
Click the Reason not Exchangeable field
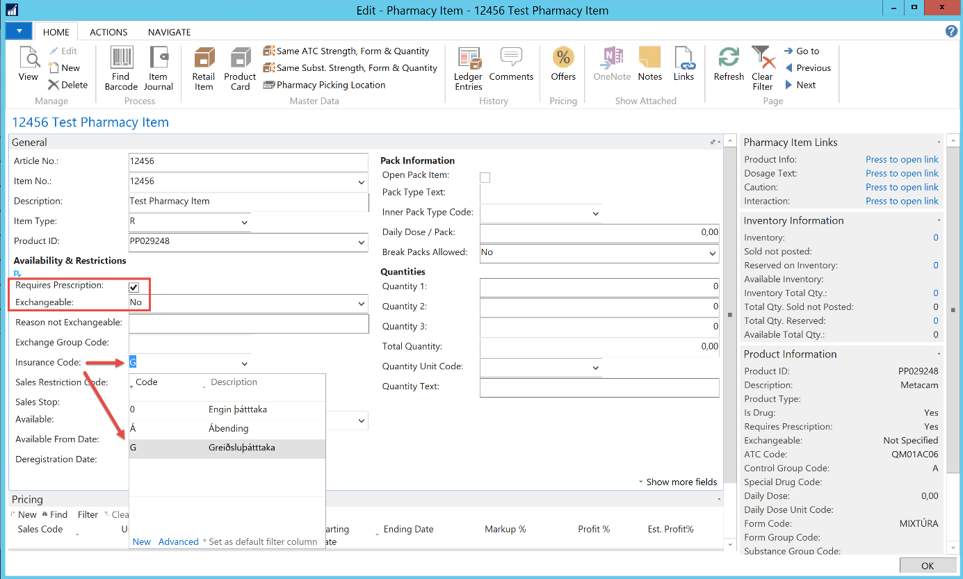(248, 324)
